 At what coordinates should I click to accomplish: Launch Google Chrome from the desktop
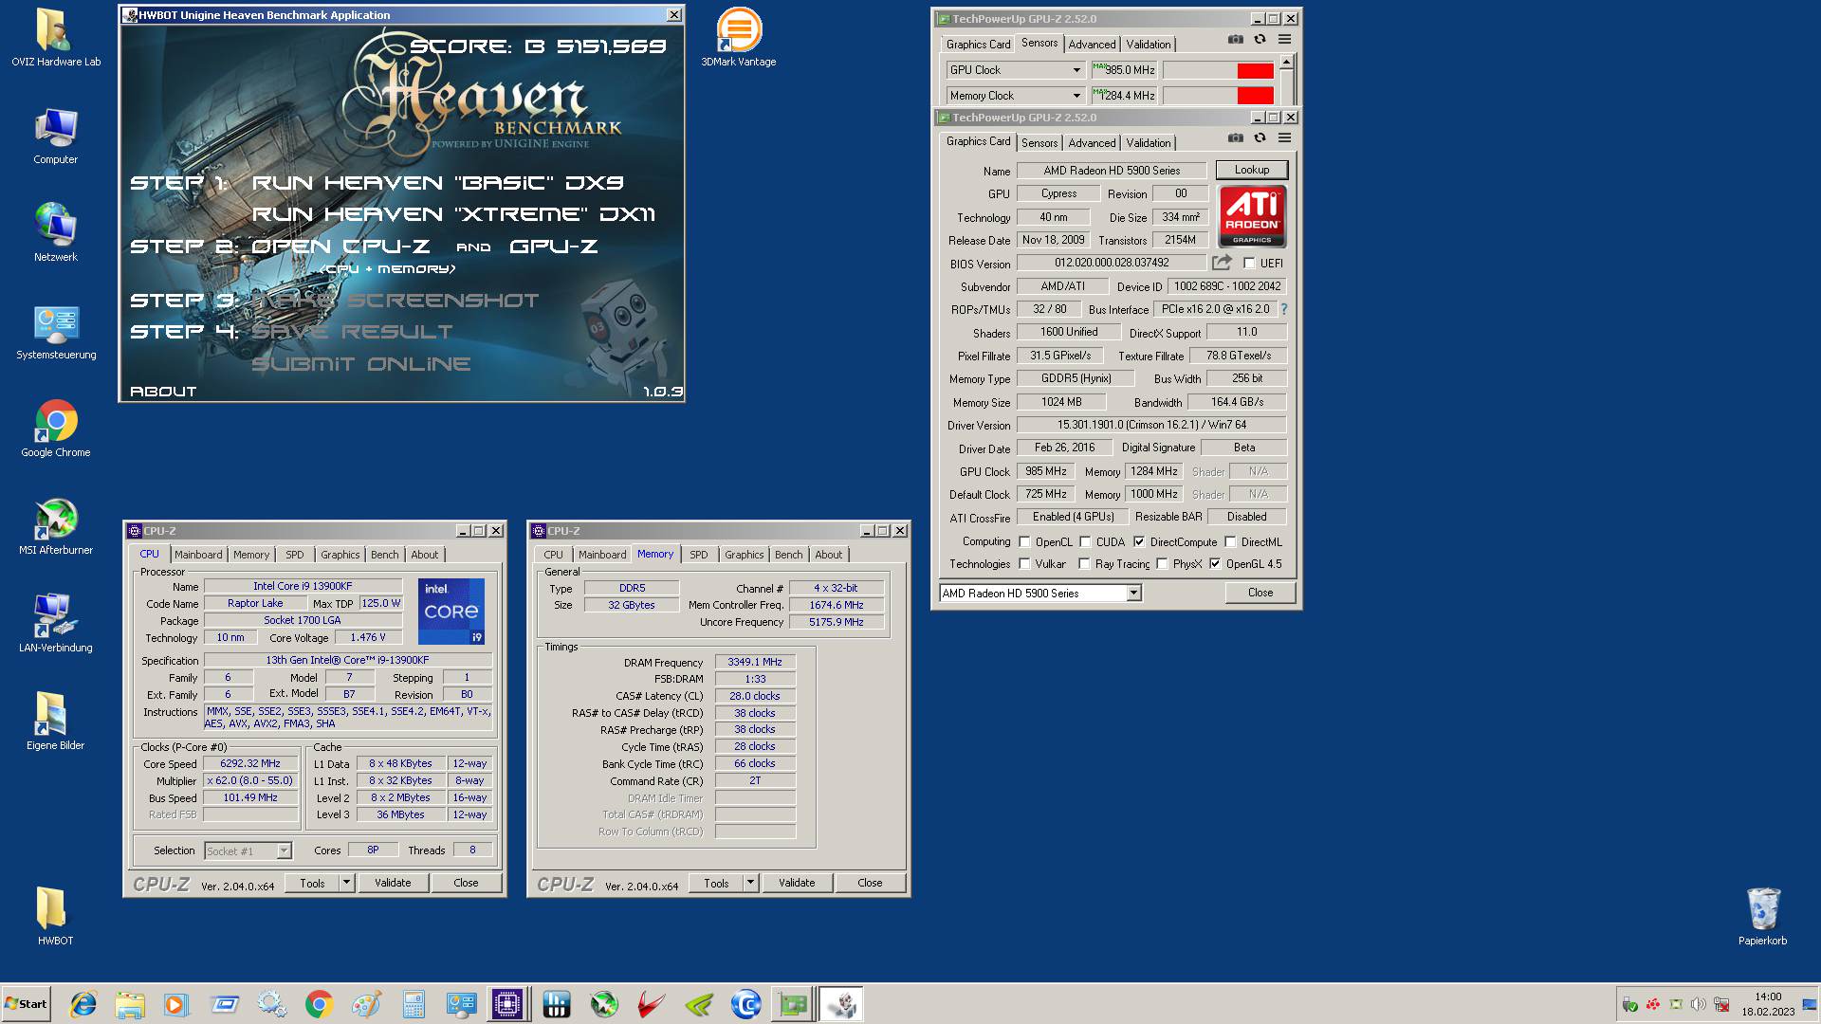56,429
